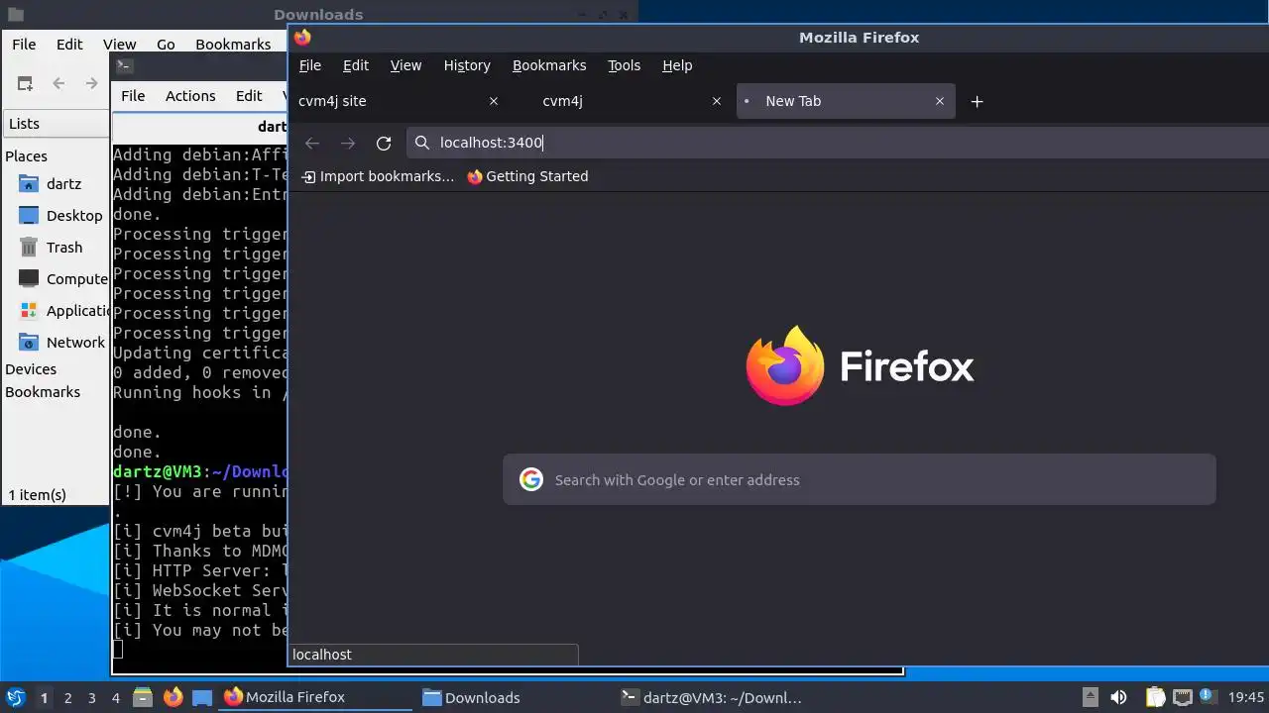Image resolution: width=1269 pixels, height=713 pixels.
Task: Open Edit menu in terminal window
Action: pyautogui.click(x=249, y=96)
